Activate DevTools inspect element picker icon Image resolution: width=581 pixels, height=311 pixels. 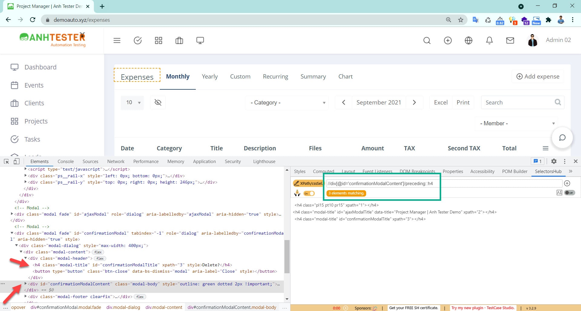pyautogui.click(x=6, y=162)
